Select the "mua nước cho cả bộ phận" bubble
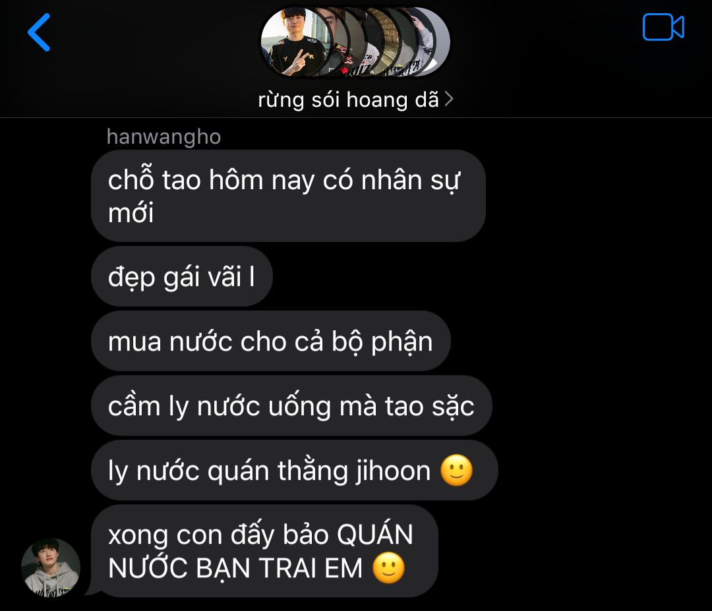712x611 pixels. [x=271, y=341]
